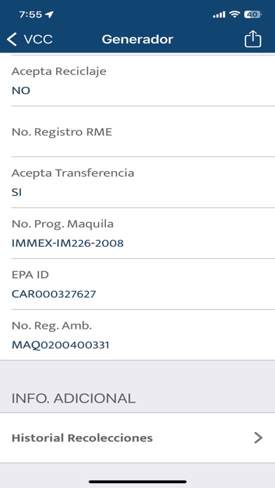Tap the share icon in header
The height and width of the screenshot is (488, 275).
[253, 39]
